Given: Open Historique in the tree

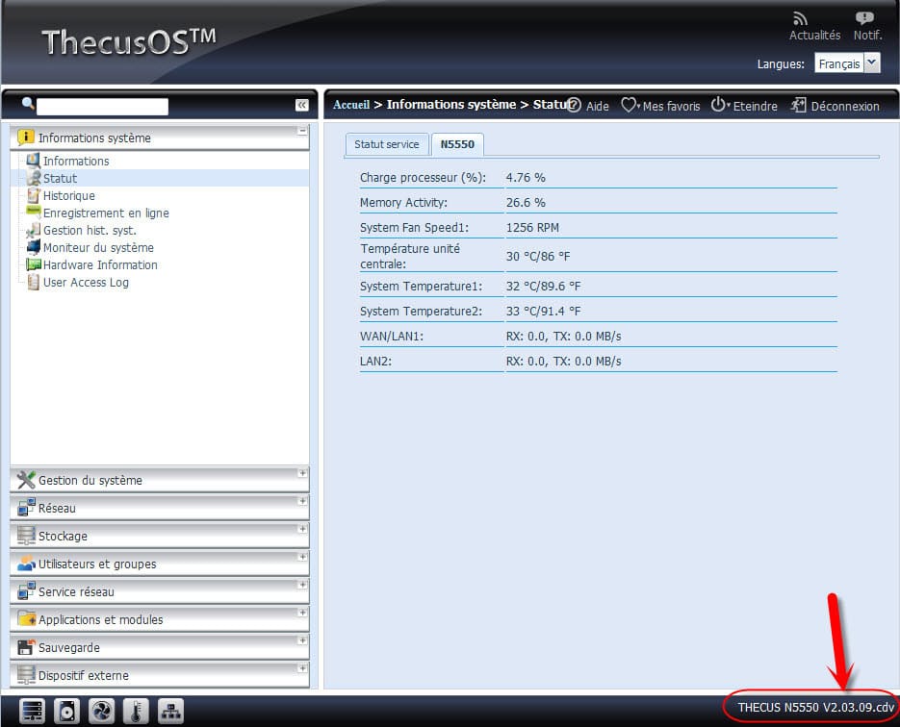Looking at the screenshot, I should click(69, 195).
